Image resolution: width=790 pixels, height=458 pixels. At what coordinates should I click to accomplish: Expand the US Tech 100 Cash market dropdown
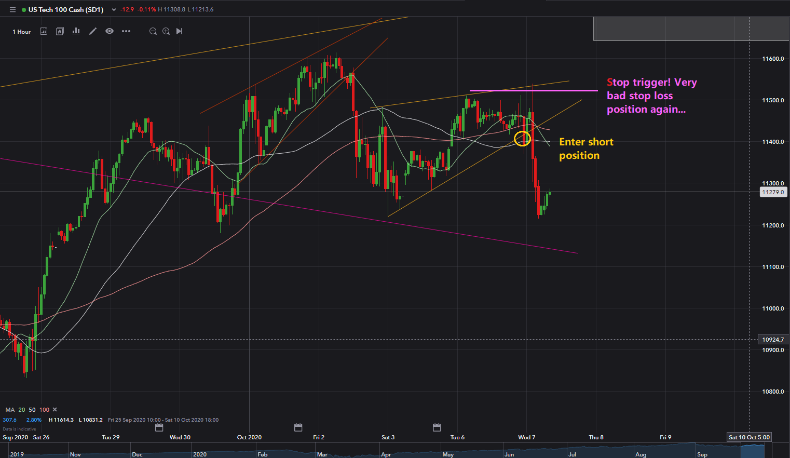[114, 10]
